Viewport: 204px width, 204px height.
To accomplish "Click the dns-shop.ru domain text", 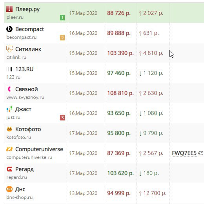I will point(20,197).
